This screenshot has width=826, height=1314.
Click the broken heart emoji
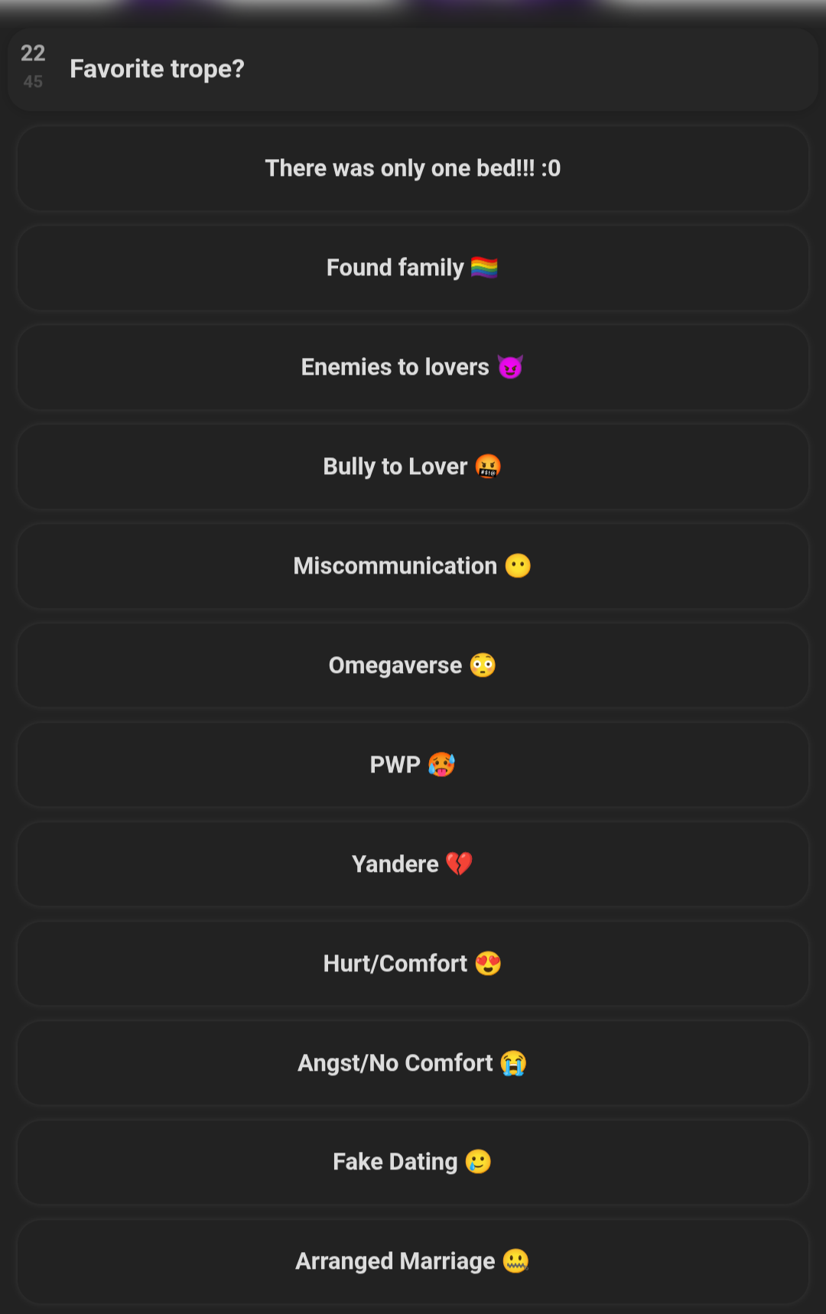(459, 864)
